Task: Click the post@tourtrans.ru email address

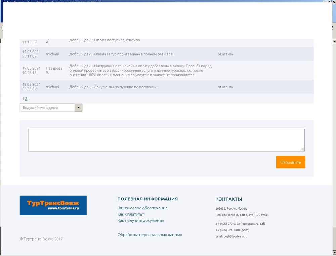Action: [235, 236]
